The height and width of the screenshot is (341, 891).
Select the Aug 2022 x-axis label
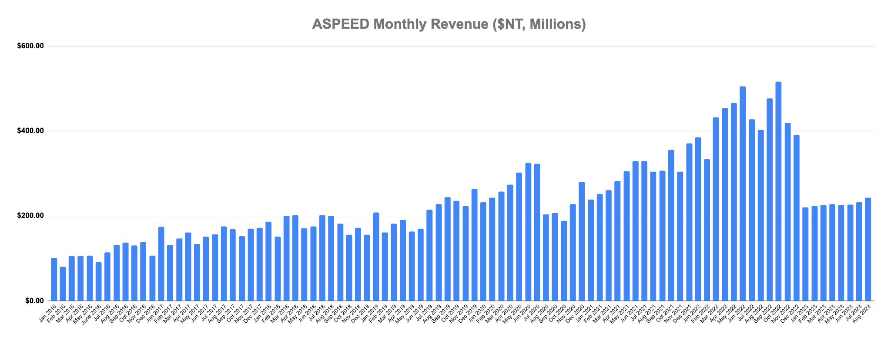pyautogui.click(x=754, y=313)
